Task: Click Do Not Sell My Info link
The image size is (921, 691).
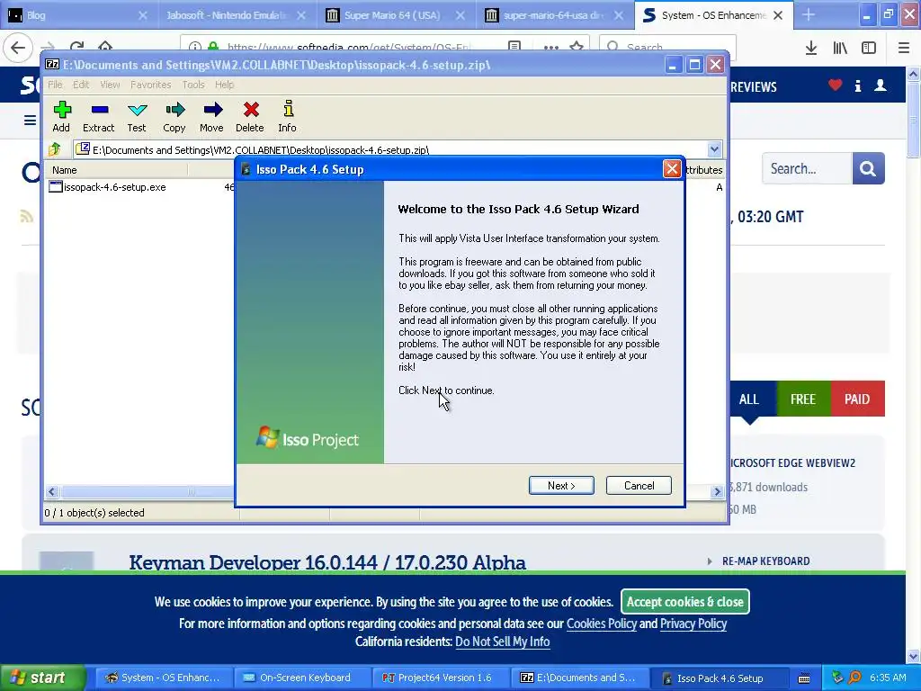Action: 503,642
